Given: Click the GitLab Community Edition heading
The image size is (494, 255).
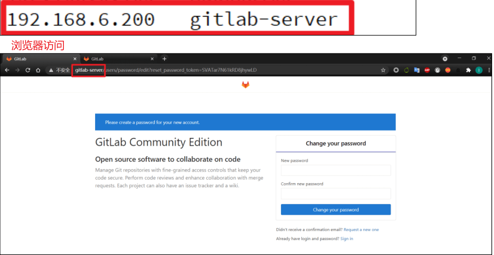Looking at the screenshot, I should 159,143.
